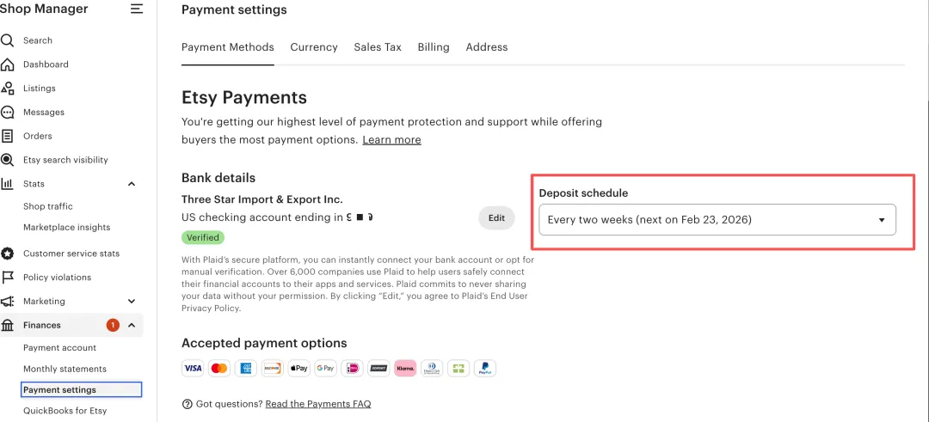Click the Listings shapes icon
Screen dimensions: 929x422
point(8,89)
